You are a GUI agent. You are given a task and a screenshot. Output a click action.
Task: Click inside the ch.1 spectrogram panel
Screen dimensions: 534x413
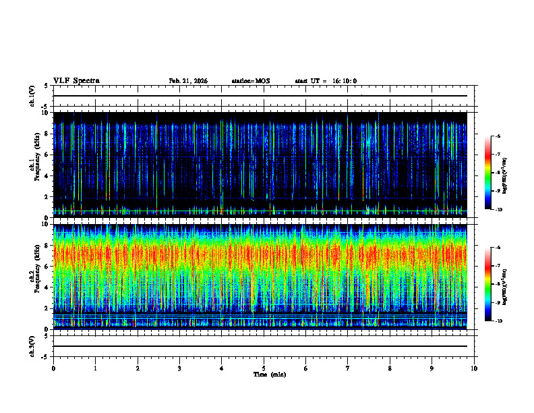pyautogui.click(x=260, y=165)
